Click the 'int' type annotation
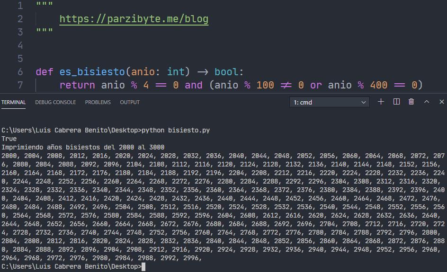This screenshot has height=272, width=447. click(x=176, y=72)
